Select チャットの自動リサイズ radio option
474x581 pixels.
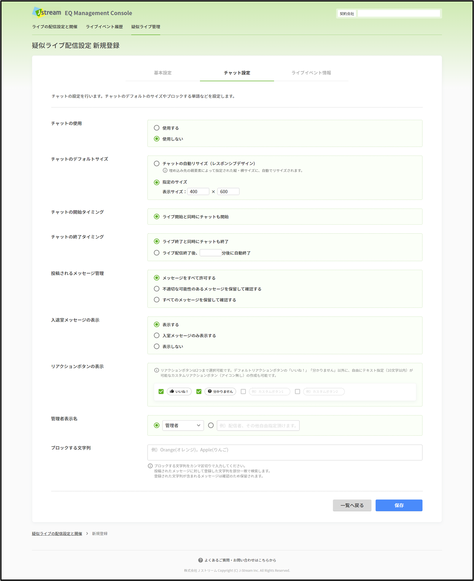(x=157, y=163)
